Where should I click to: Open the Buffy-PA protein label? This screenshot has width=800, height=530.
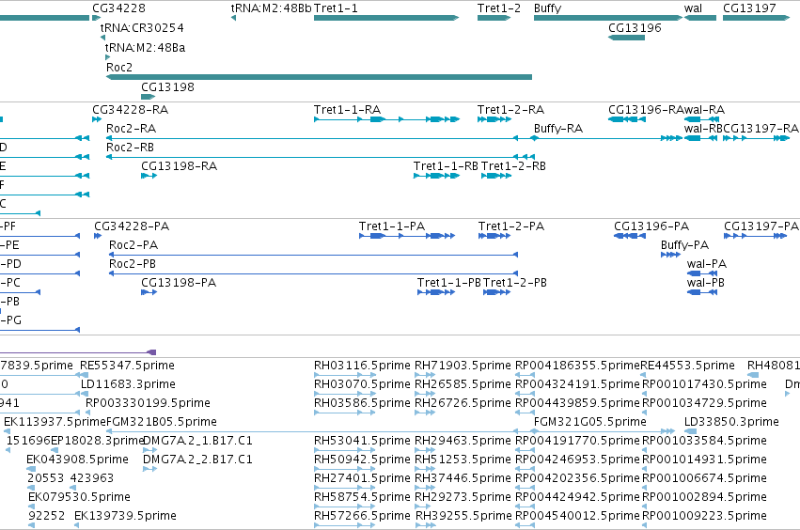684,245
